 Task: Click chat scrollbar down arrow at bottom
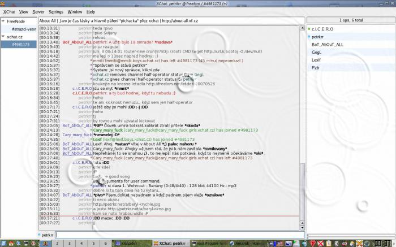coord(302,228)
